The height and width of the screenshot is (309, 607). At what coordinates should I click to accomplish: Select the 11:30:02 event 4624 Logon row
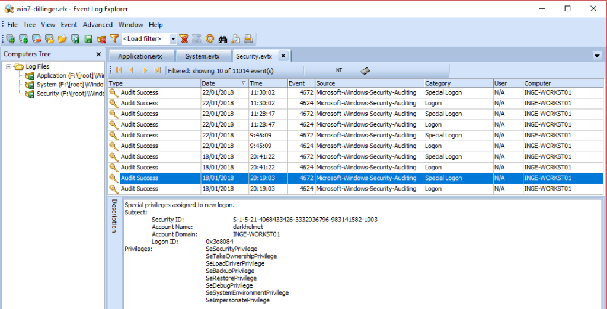coord(356,103)
